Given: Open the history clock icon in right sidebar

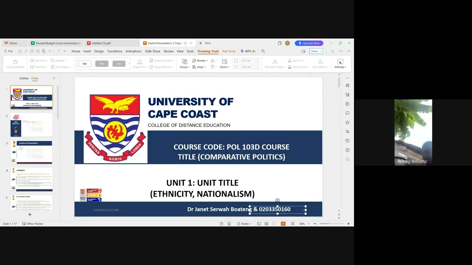Looking at the screenshot, I should pyautogui.click(x=347, y=141).
